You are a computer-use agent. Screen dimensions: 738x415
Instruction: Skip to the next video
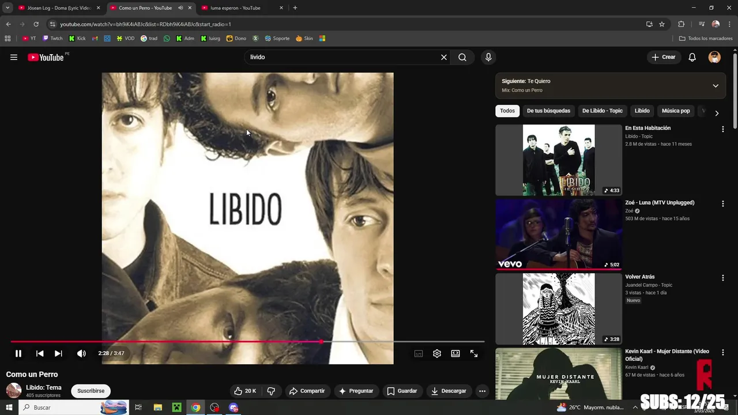[58, 353]
